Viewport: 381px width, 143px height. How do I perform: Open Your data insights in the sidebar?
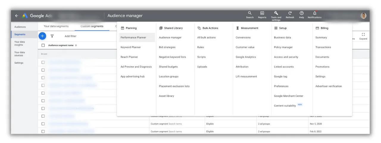pyautogui.click(x=20, y=43)
